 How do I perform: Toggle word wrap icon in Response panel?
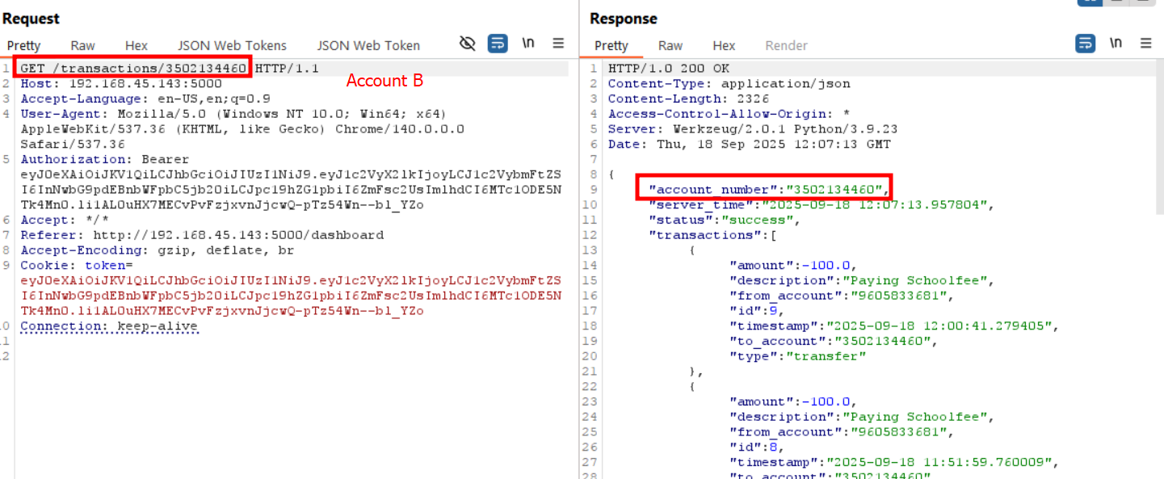tap(1085, 44)
